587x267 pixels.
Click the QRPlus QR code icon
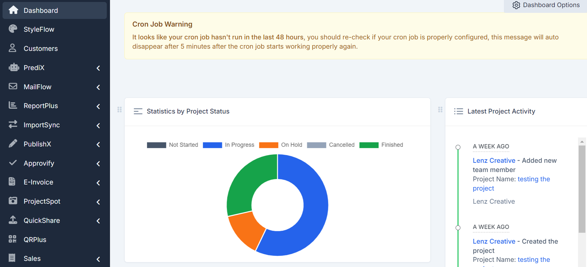[x=12, y=239]
